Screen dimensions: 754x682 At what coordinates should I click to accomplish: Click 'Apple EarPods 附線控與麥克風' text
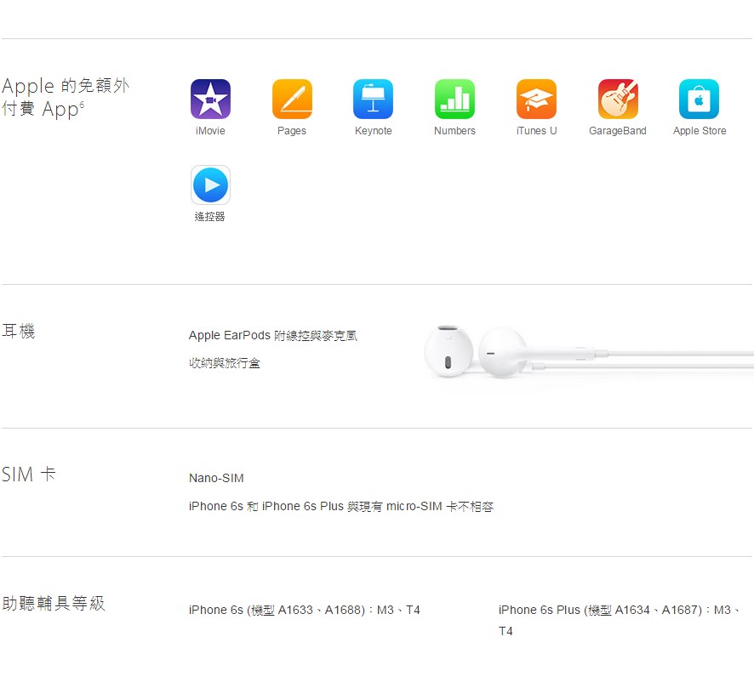coord(272,336)
